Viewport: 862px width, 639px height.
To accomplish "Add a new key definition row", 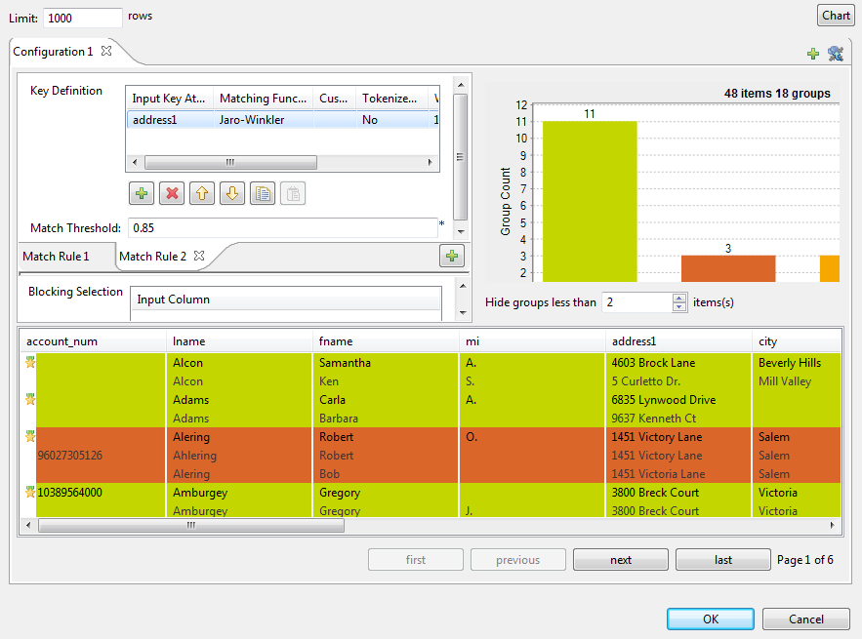I will (142, 193).
